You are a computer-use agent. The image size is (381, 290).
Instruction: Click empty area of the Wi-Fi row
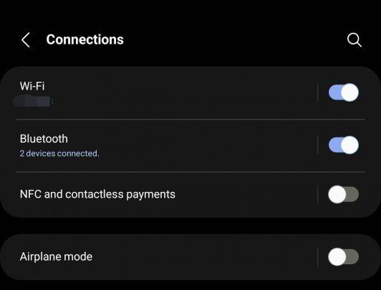(182, 94)
